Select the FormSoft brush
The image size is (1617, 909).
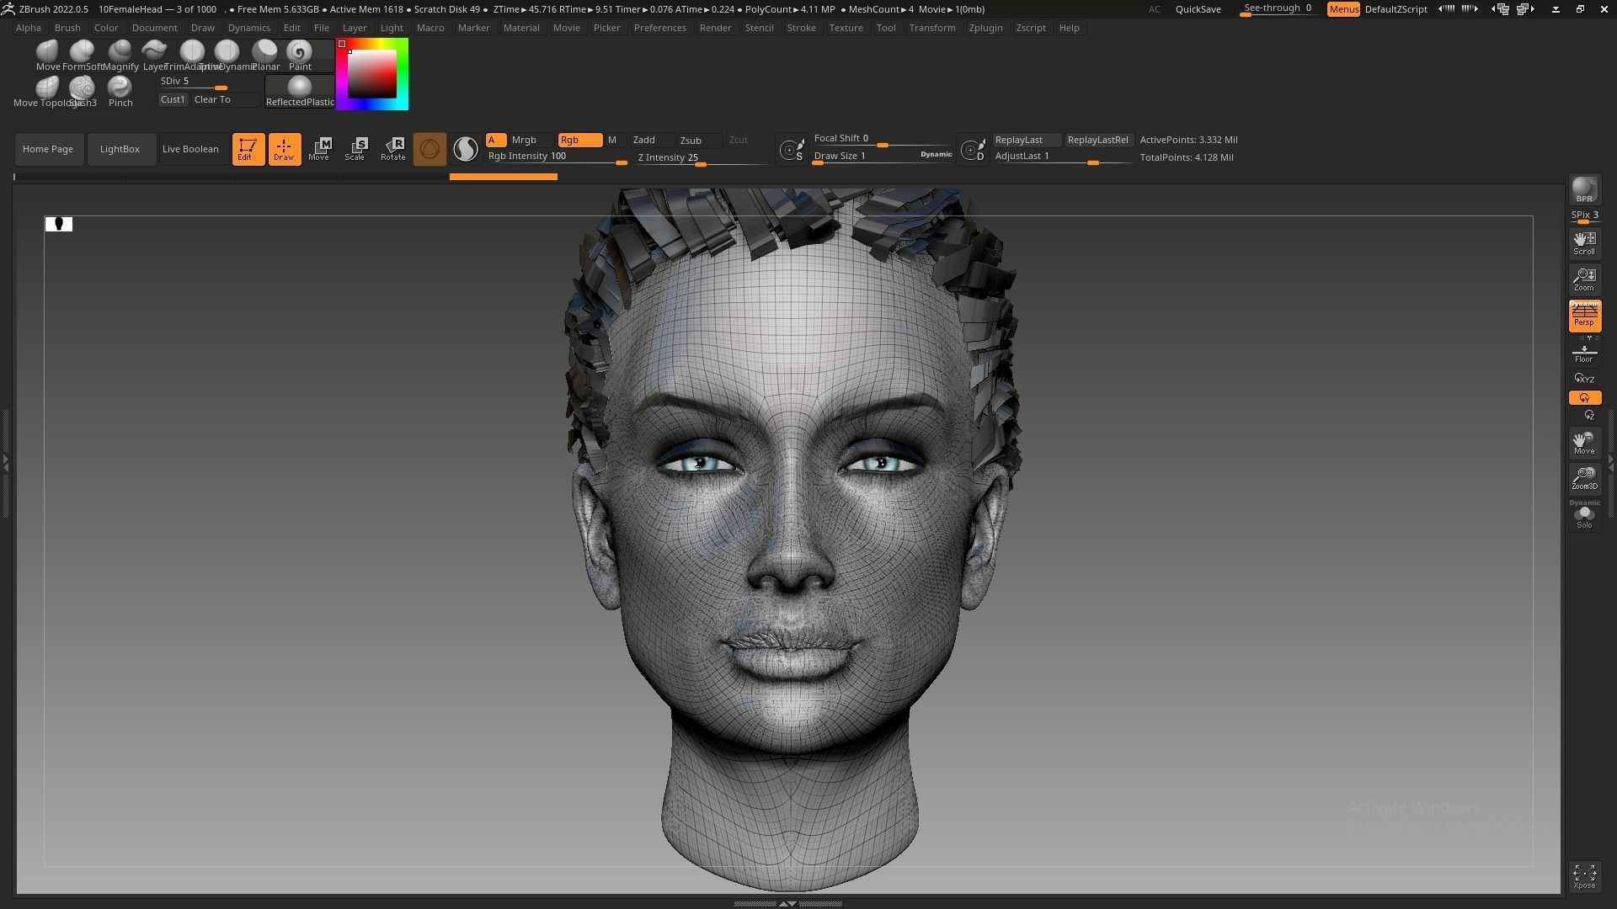[83, 55]
